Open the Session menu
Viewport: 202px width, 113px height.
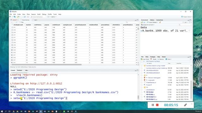tap(33, 14)
